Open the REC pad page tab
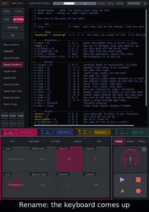 coord(99,141)
